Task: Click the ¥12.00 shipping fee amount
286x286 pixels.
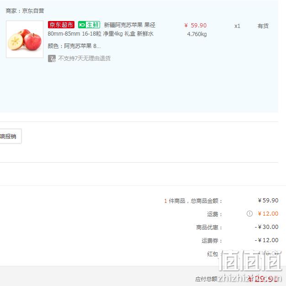Action: pyautogui.click(x=268, y=214)
